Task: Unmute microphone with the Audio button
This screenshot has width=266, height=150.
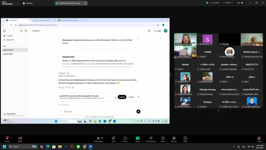Action: 7,139
